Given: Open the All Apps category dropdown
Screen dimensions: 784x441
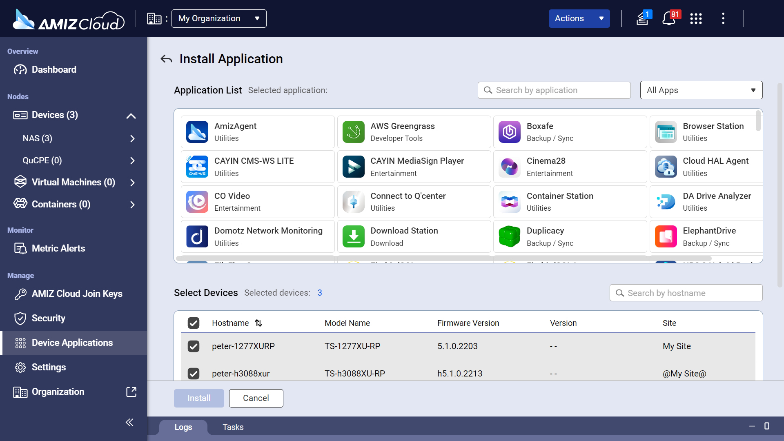Looking at the screenshot, I should (701, 90).
